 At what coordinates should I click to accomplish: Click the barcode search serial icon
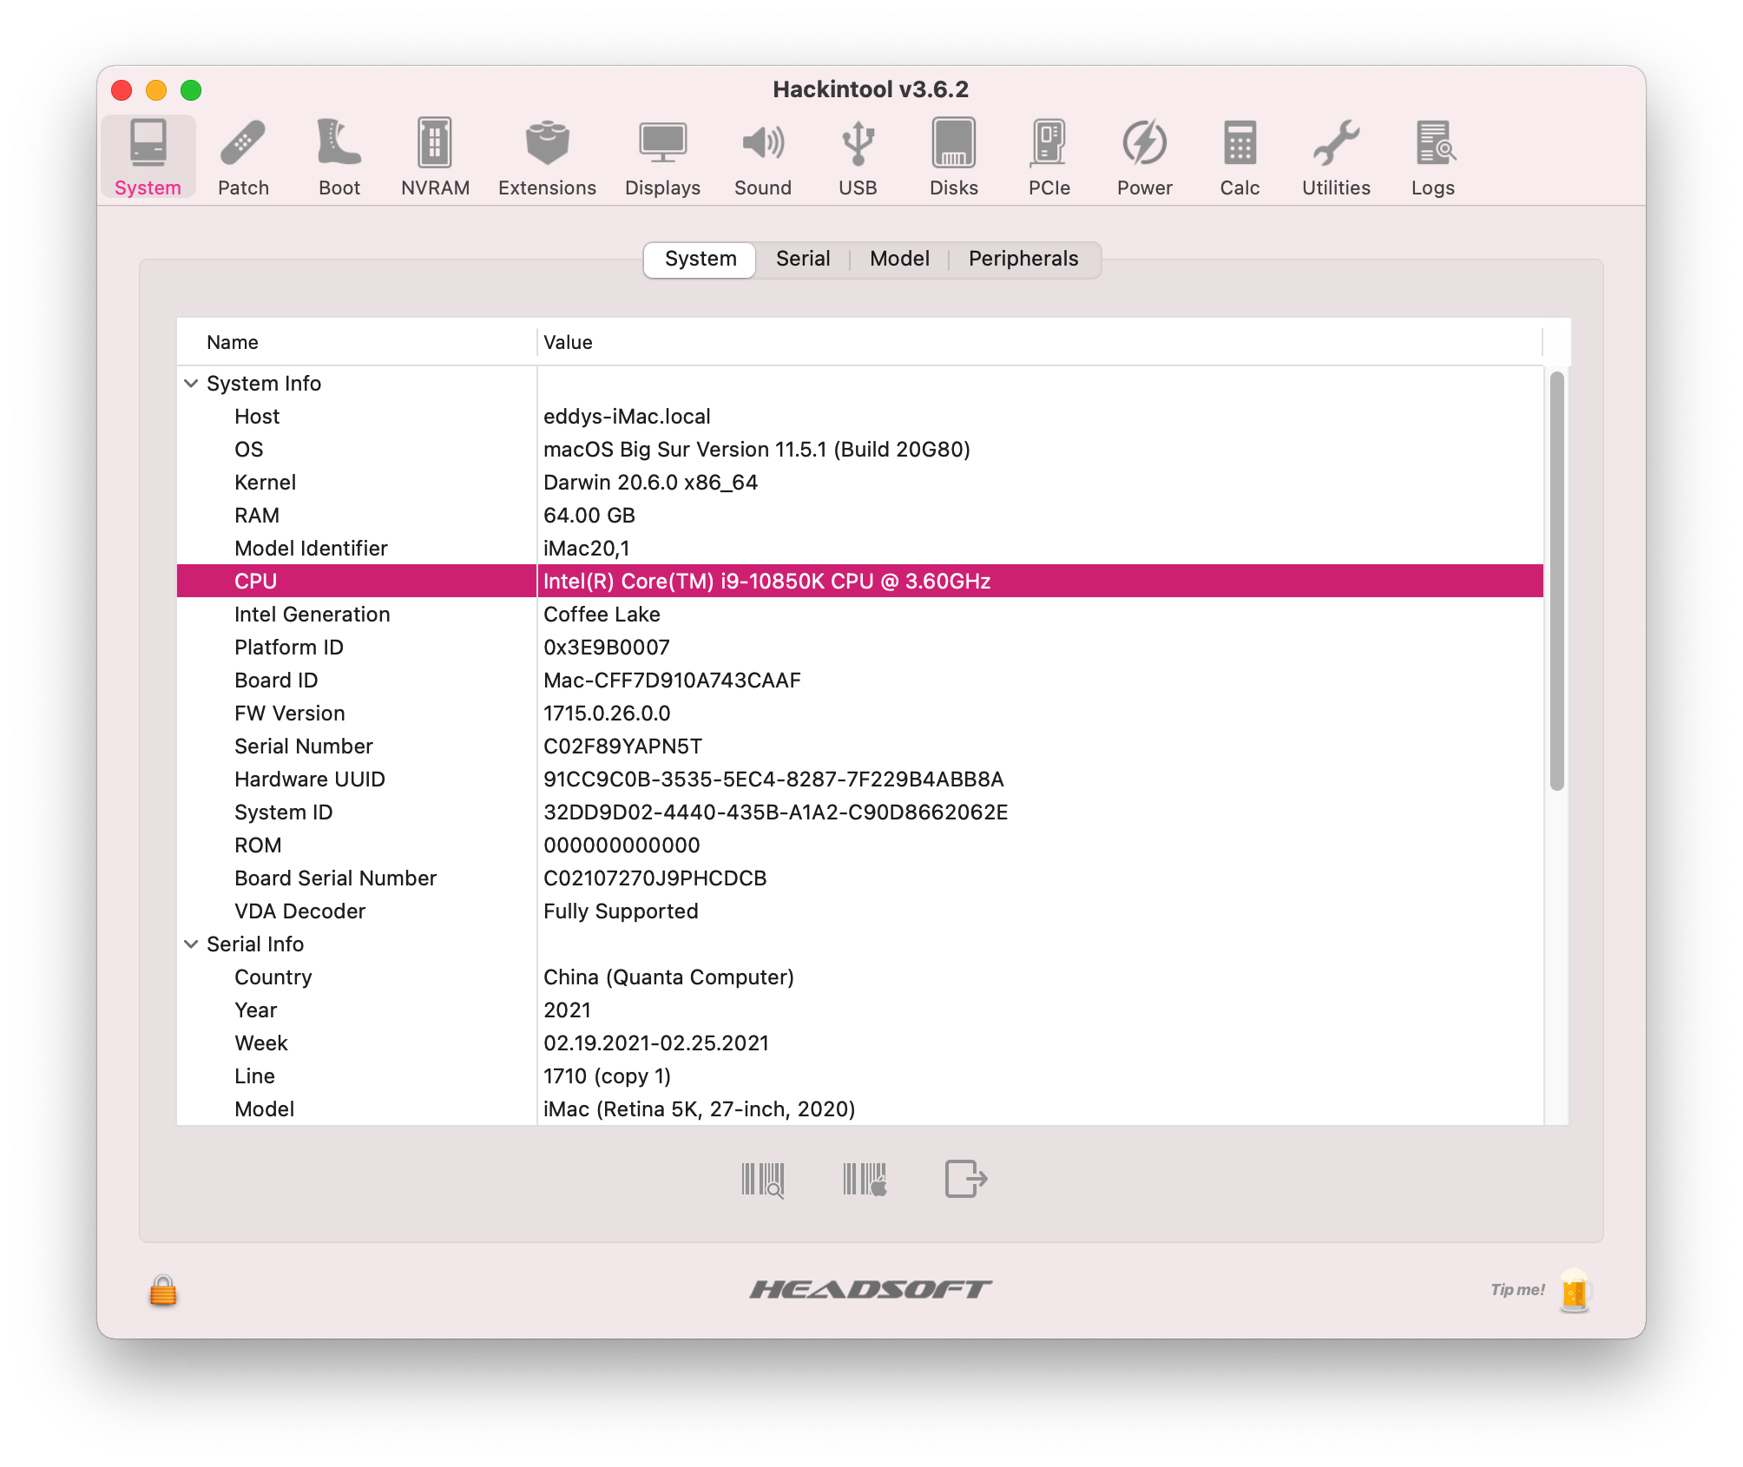click(763, 1180)
